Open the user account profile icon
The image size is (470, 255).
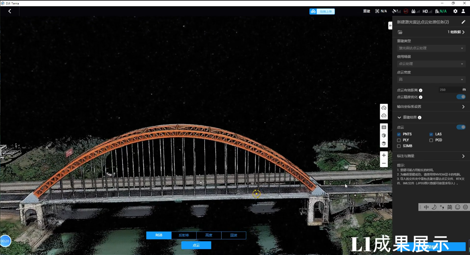463,11
